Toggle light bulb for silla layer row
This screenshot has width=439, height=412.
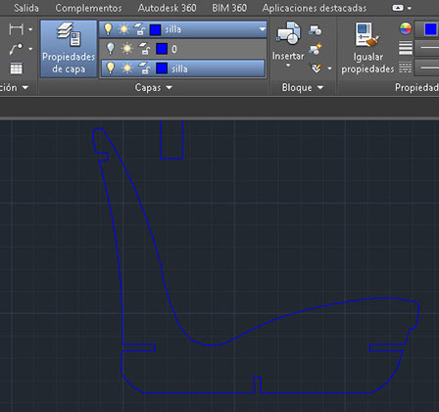111,69
